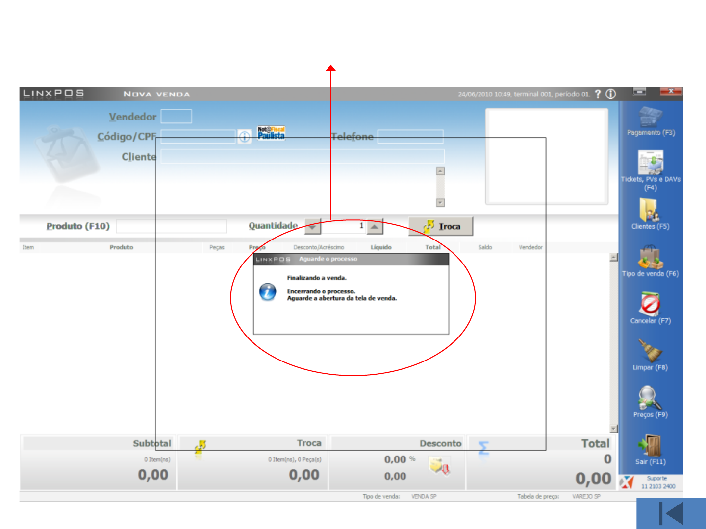Click the Código/CPF input field

(198, 136)
